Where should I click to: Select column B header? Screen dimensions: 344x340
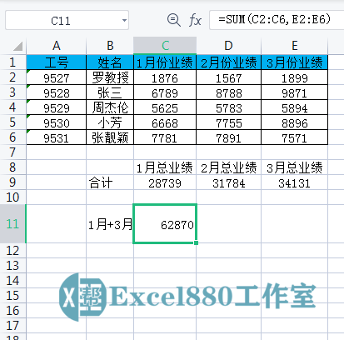pos(110,46)
